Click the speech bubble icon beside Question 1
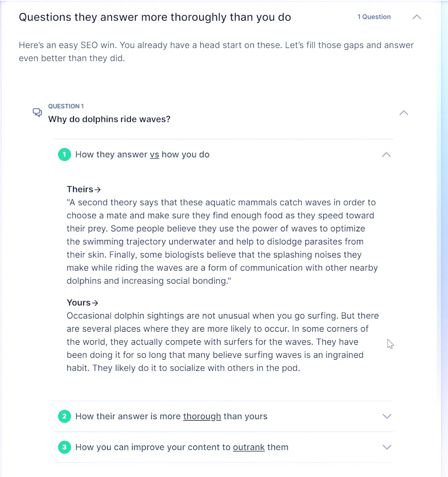This screenshot has height=477, width=448. coord(38,113)
